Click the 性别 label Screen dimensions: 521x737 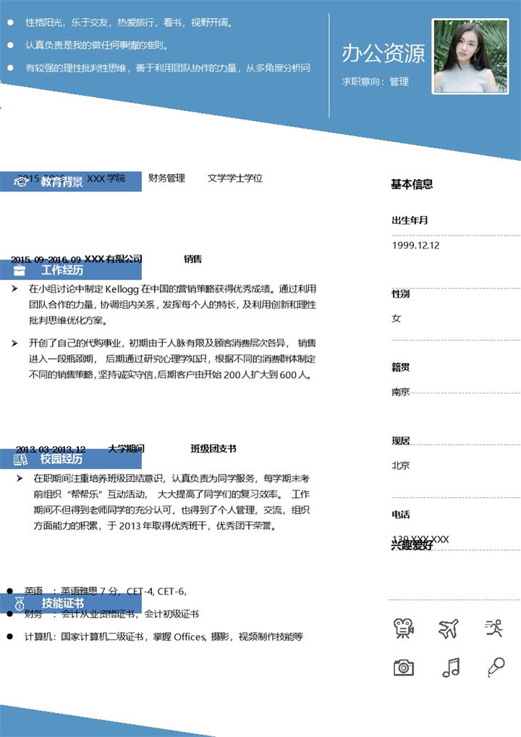pos(400,293)
